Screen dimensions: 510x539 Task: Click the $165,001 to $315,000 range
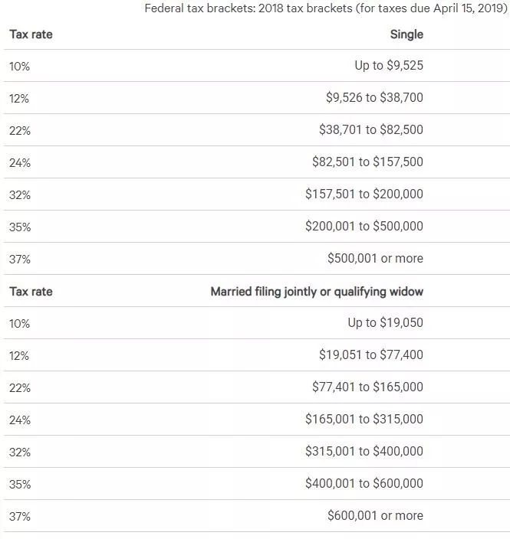pos(364,420)
